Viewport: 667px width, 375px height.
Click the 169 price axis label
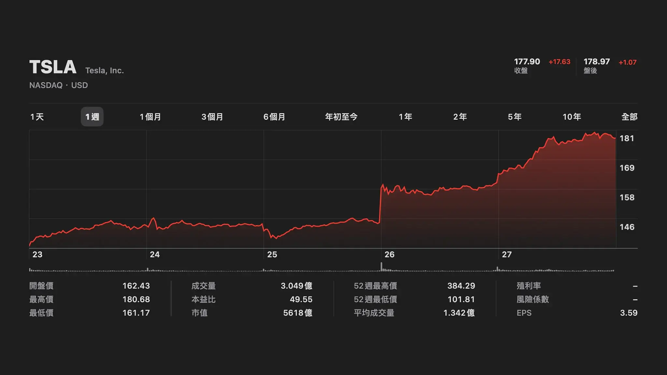pos(627,168)
